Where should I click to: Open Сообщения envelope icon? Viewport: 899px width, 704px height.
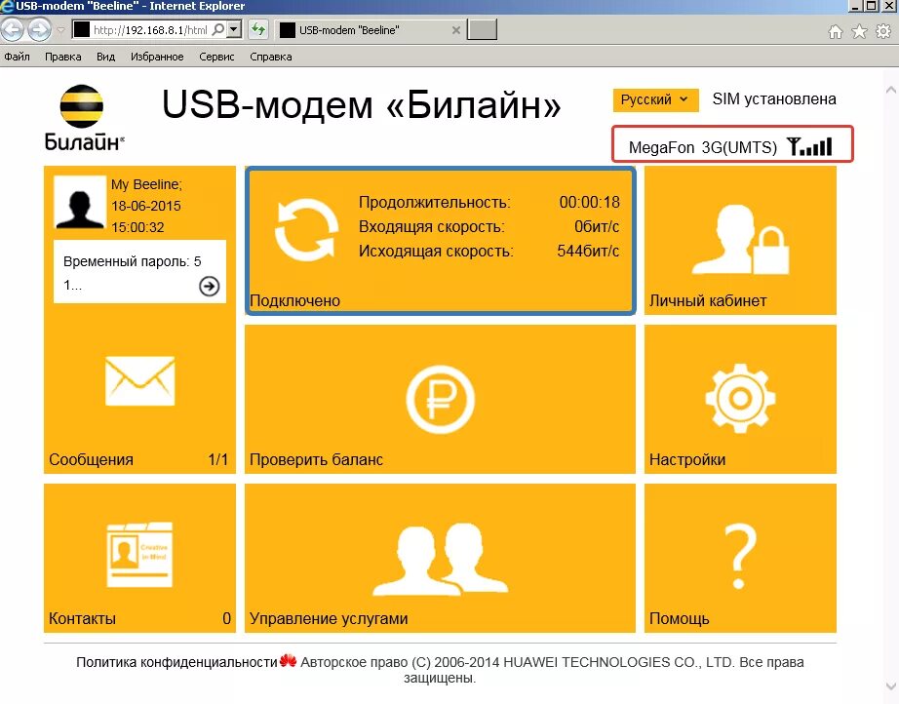tap(139, 380)
